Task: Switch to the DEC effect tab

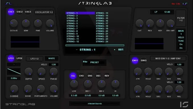Action: [98, 76]
